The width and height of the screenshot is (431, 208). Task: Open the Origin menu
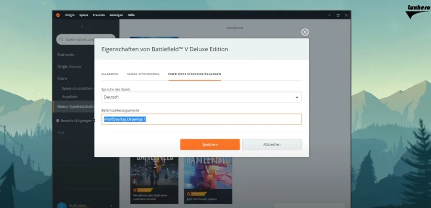[x=70, y=15]
